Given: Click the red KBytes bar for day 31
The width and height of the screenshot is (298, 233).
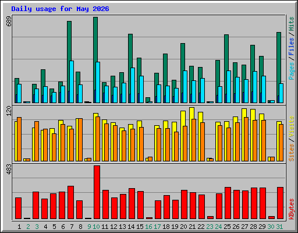Looking at the screenshot, I should [281, 203].
